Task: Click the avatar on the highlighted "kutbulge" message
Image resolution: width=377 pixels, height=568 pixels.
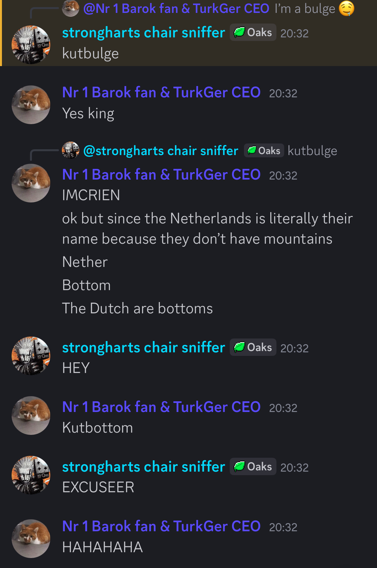Action: 31,45
